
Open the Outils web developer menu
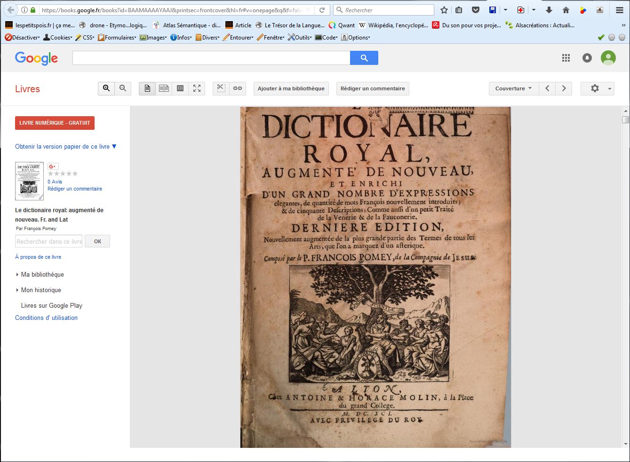point(300,38)
